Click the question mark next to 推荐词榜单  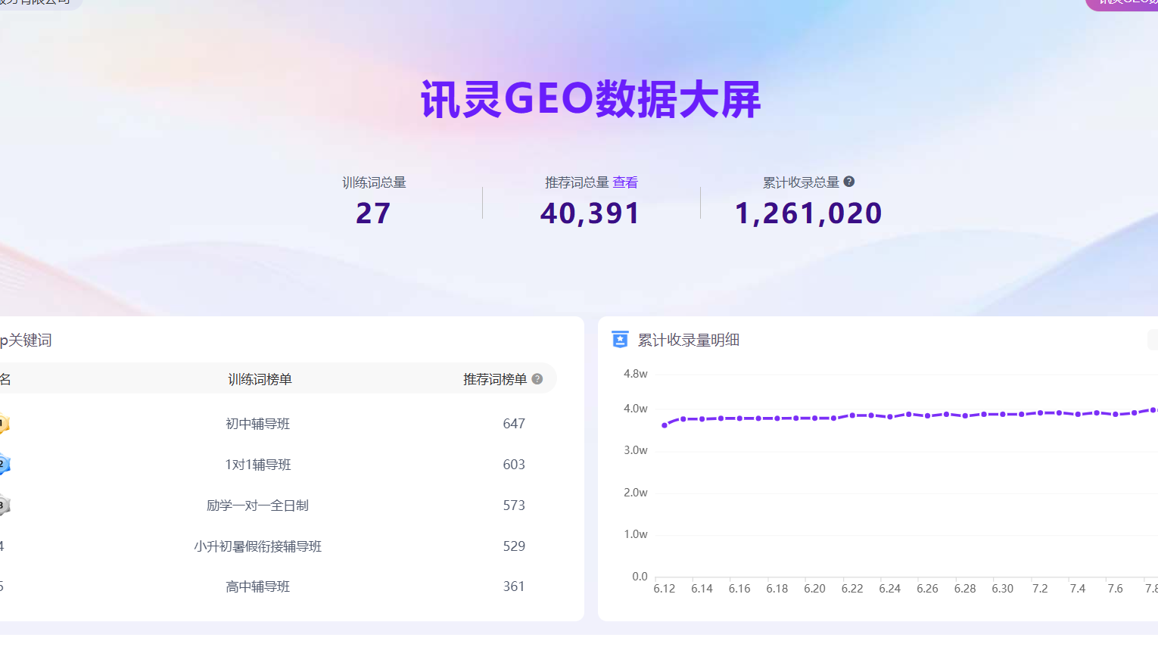coord(537,379)
